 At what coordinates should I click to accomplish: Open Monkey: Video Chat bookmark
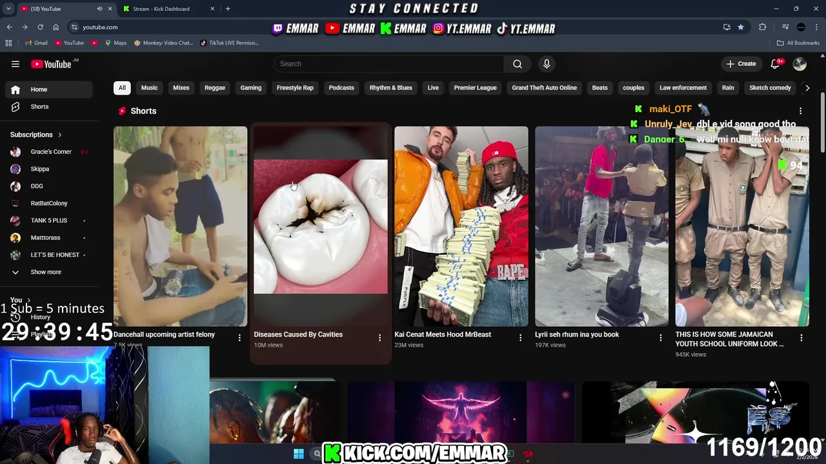point(163,43)
